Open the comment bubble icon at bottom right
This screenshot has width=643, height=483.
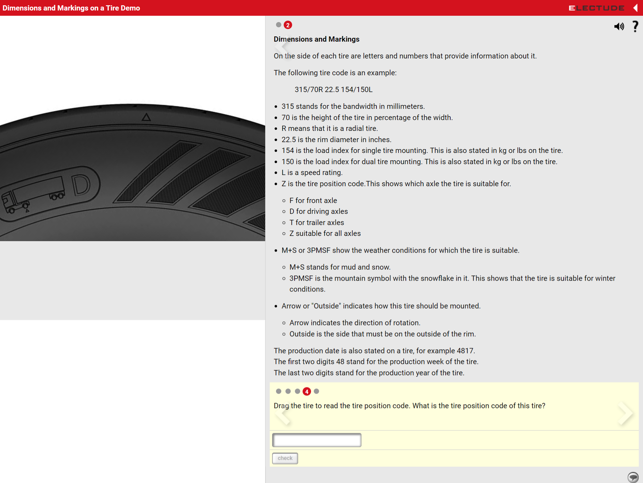[633, 477]
